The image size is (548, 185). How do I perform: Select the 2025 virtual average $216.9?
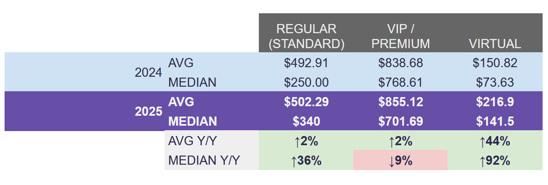(495, 102)
